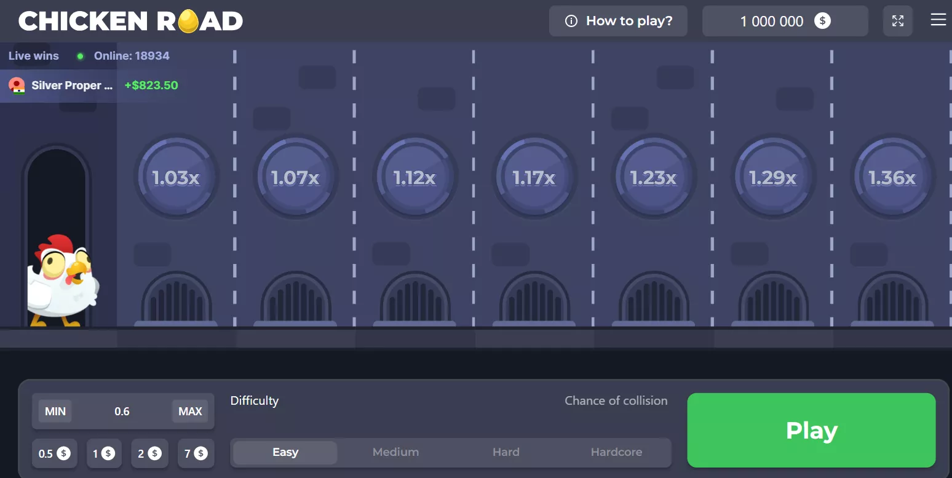The height and width of the screenshot is (478, 952).
Task: Select Hard difficulty
Action: [x=506, y=452]
